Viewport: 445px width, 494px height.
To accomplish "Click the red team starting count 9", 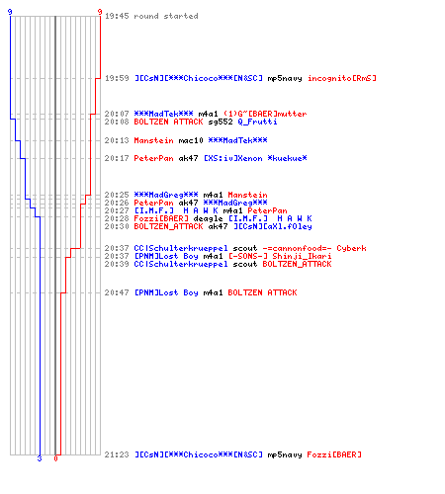I will coord(100,12).
